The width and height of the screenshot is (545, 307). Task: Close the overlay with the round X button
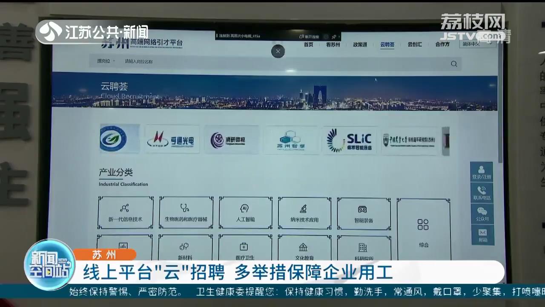(x=278, y=51)
